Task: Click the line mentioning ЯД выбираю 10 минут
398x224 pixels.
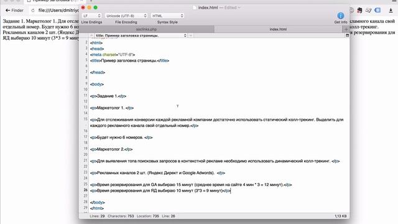Action: (160, 190)
